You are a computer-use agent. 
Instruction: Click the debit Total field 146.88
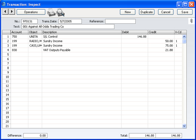(142, 135)
